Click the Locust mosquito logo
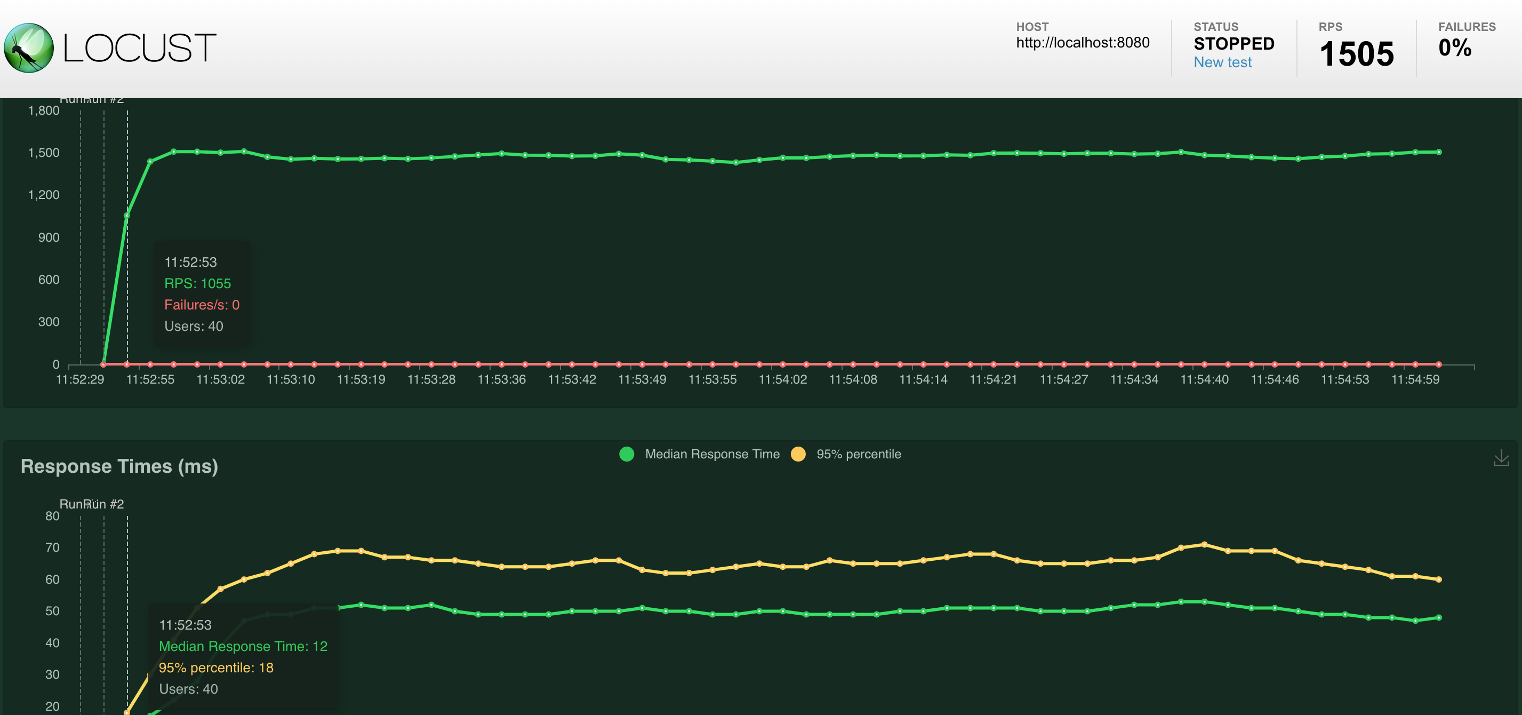 (x=28, y=47)
